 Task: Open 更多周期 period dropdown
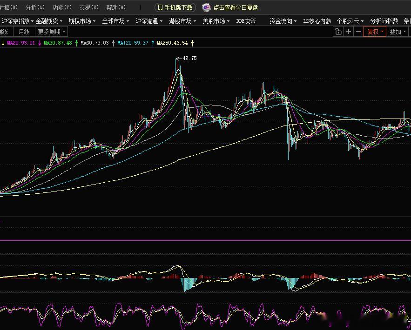[x=51, y=32]
